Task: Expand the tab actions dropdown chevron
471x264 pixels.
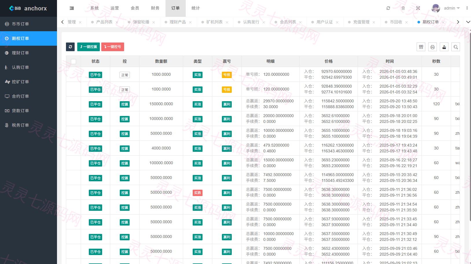Action: 468,22
